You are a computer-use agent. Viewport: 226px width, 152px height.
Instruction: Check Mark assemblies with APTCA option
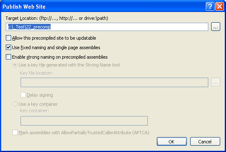15,133
